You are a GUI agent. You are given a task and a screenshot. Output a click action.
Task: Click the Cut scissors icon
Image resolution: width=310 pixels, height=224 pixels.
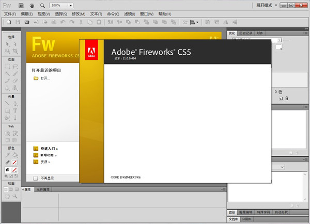pos(81,22)
